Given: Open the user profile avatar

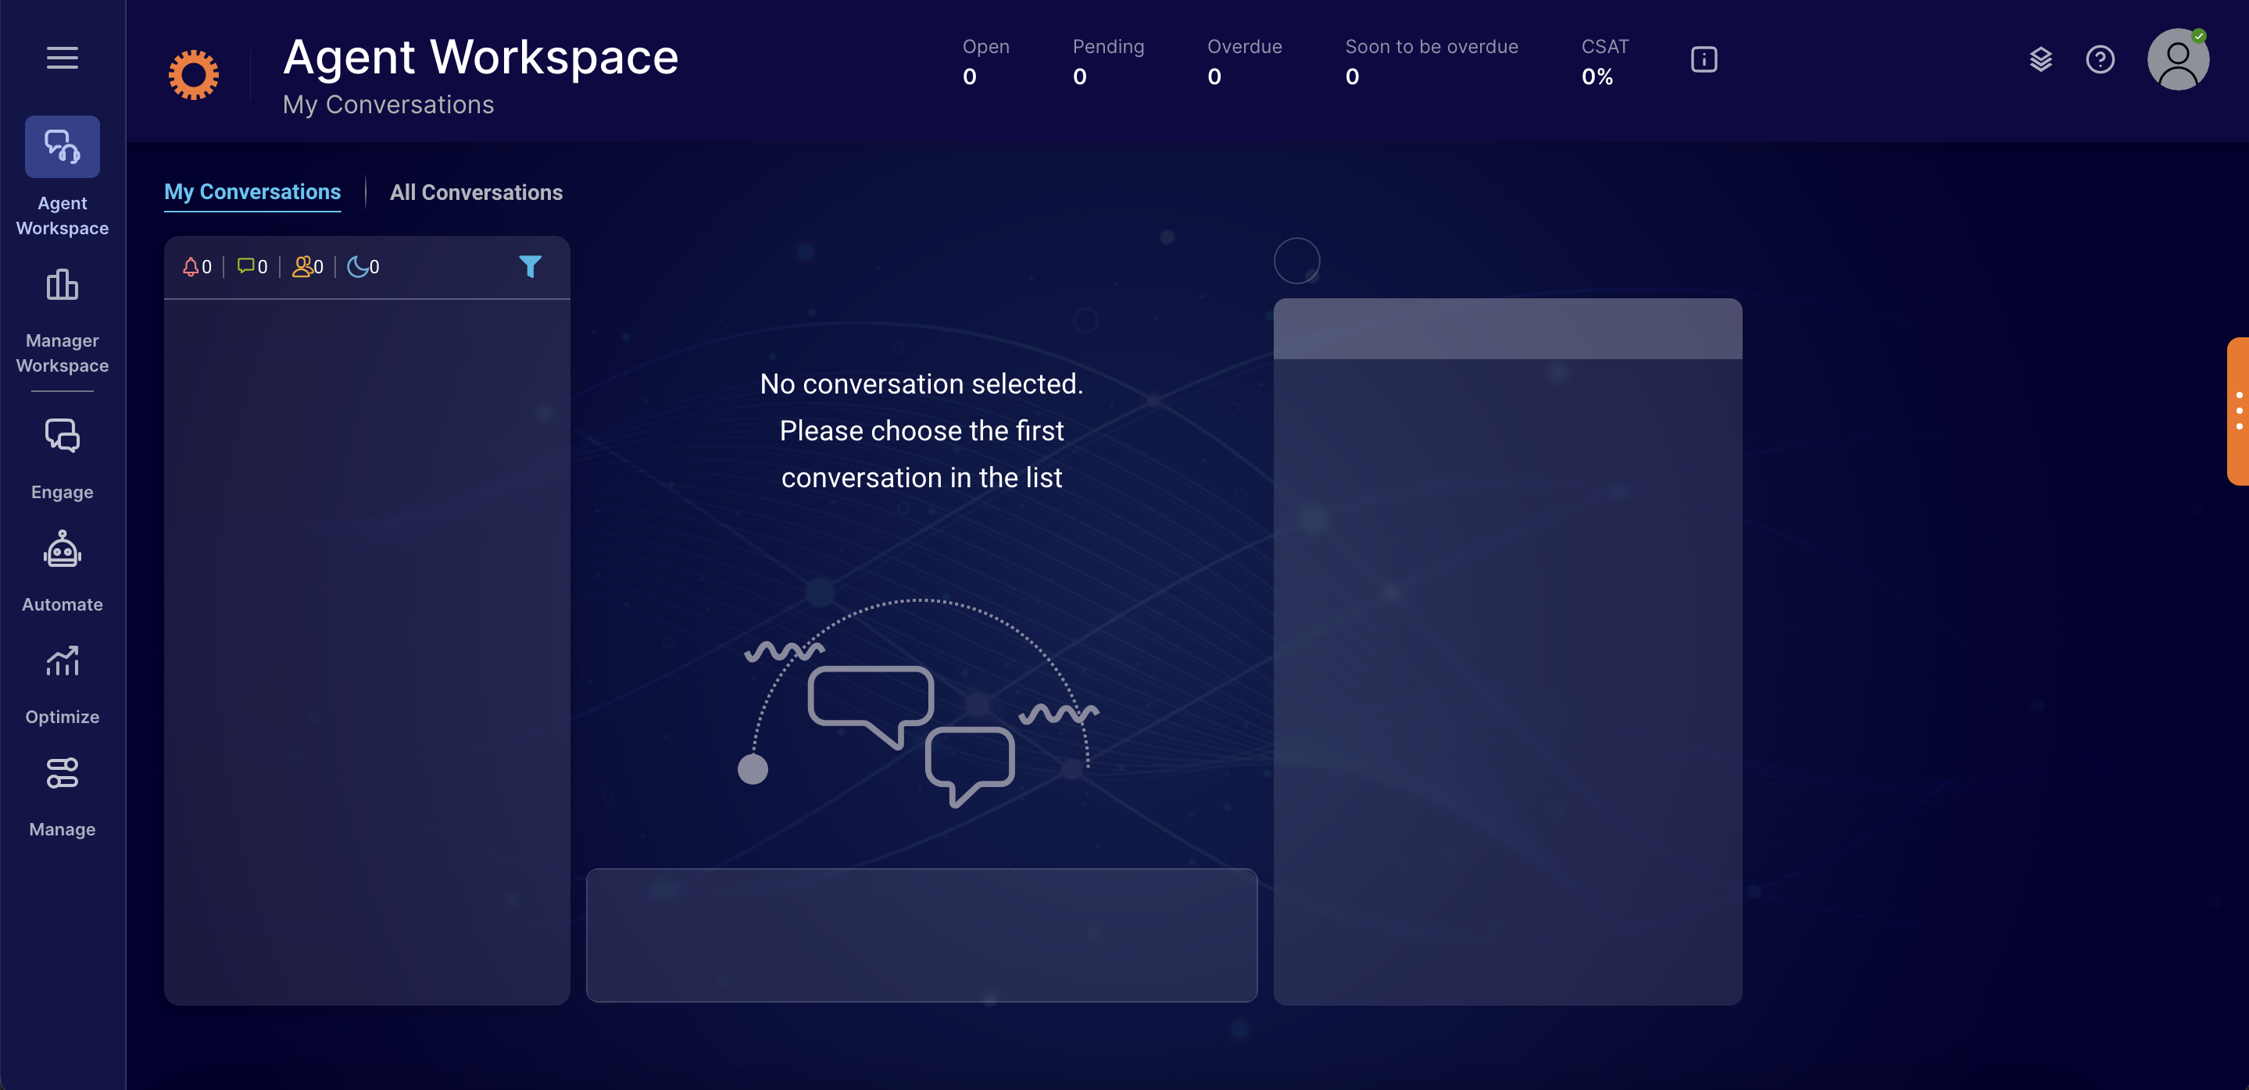Looking at the screenshot, I should 2177,59.
